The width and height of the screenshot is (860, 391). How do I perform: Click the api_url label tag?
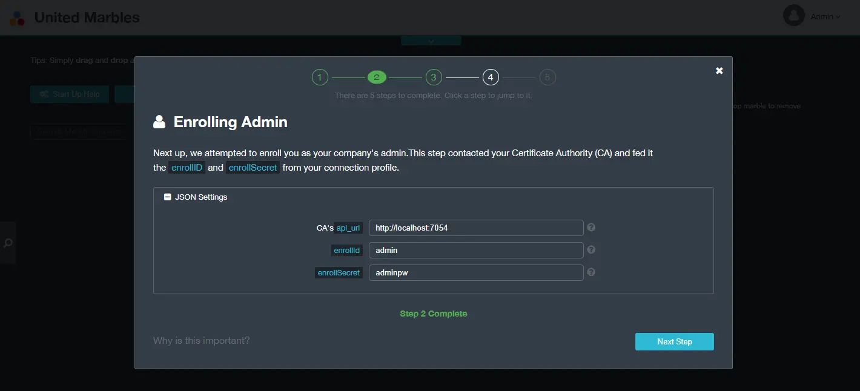tap(348, 228)
